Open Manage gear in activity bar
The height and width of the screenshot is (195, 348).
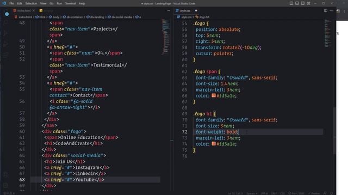[x=6, y=185]
